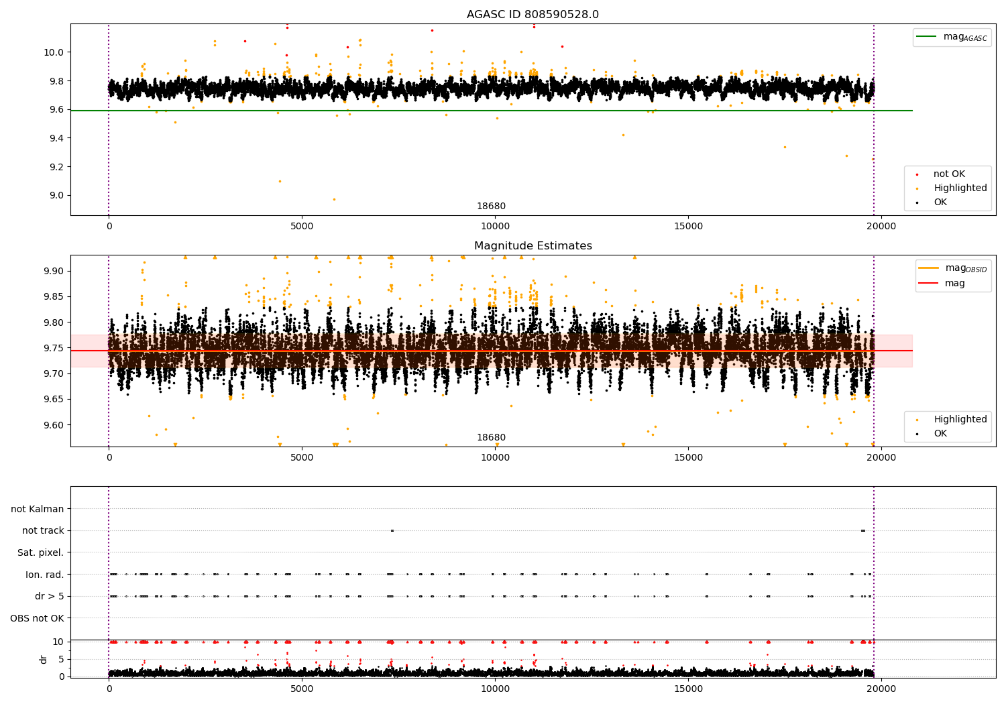Click the 'not Kalman' y-axis label
The height and width of the screenshot is (704, 1006).
click(38, 510)
